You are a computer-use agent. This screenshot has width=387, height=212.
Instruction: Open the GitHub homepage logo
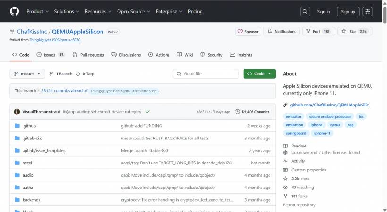(x=15, y=11)
